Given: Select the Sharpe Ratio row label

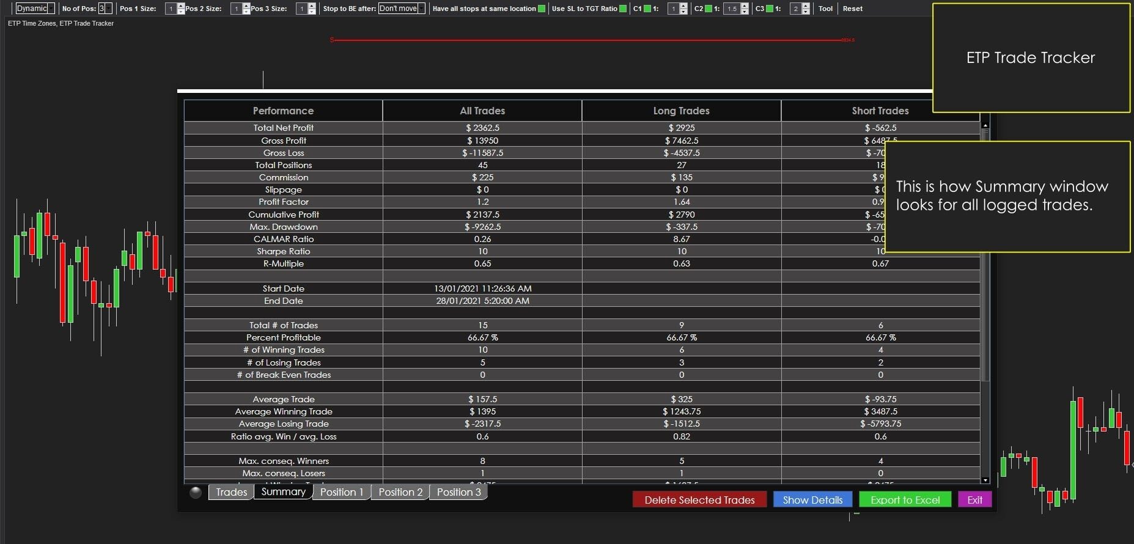Looking at the screenshot, I should [x=283, y=251].
